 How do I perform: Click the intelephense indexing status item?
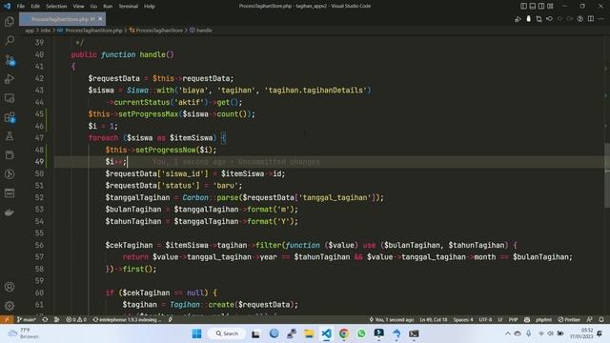click(127, 319)
